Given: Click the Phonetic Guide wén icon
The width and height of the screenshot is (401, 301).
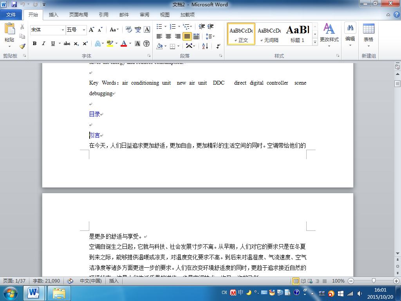Looking at the screenshot, I should [138, 30].
